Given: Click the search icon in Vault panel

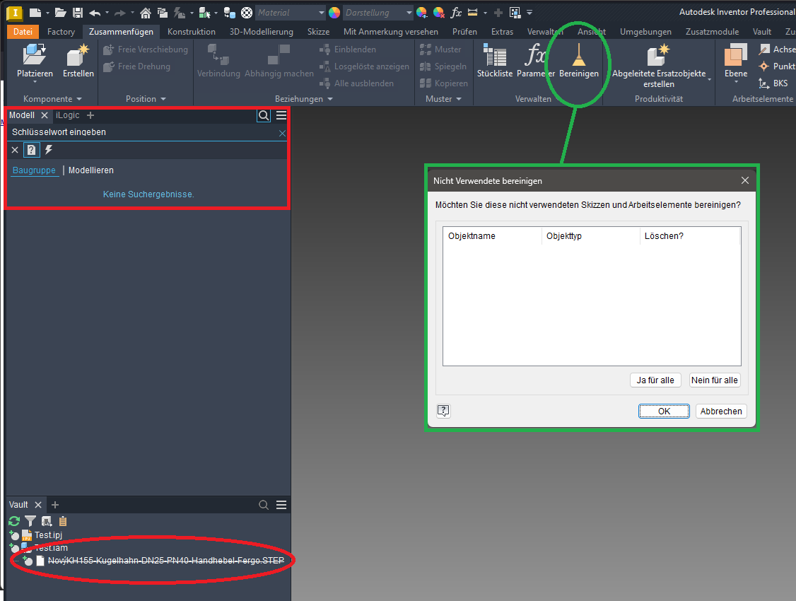Looking at the screenshot, I should pyautogui.click(x=264, y=505).
